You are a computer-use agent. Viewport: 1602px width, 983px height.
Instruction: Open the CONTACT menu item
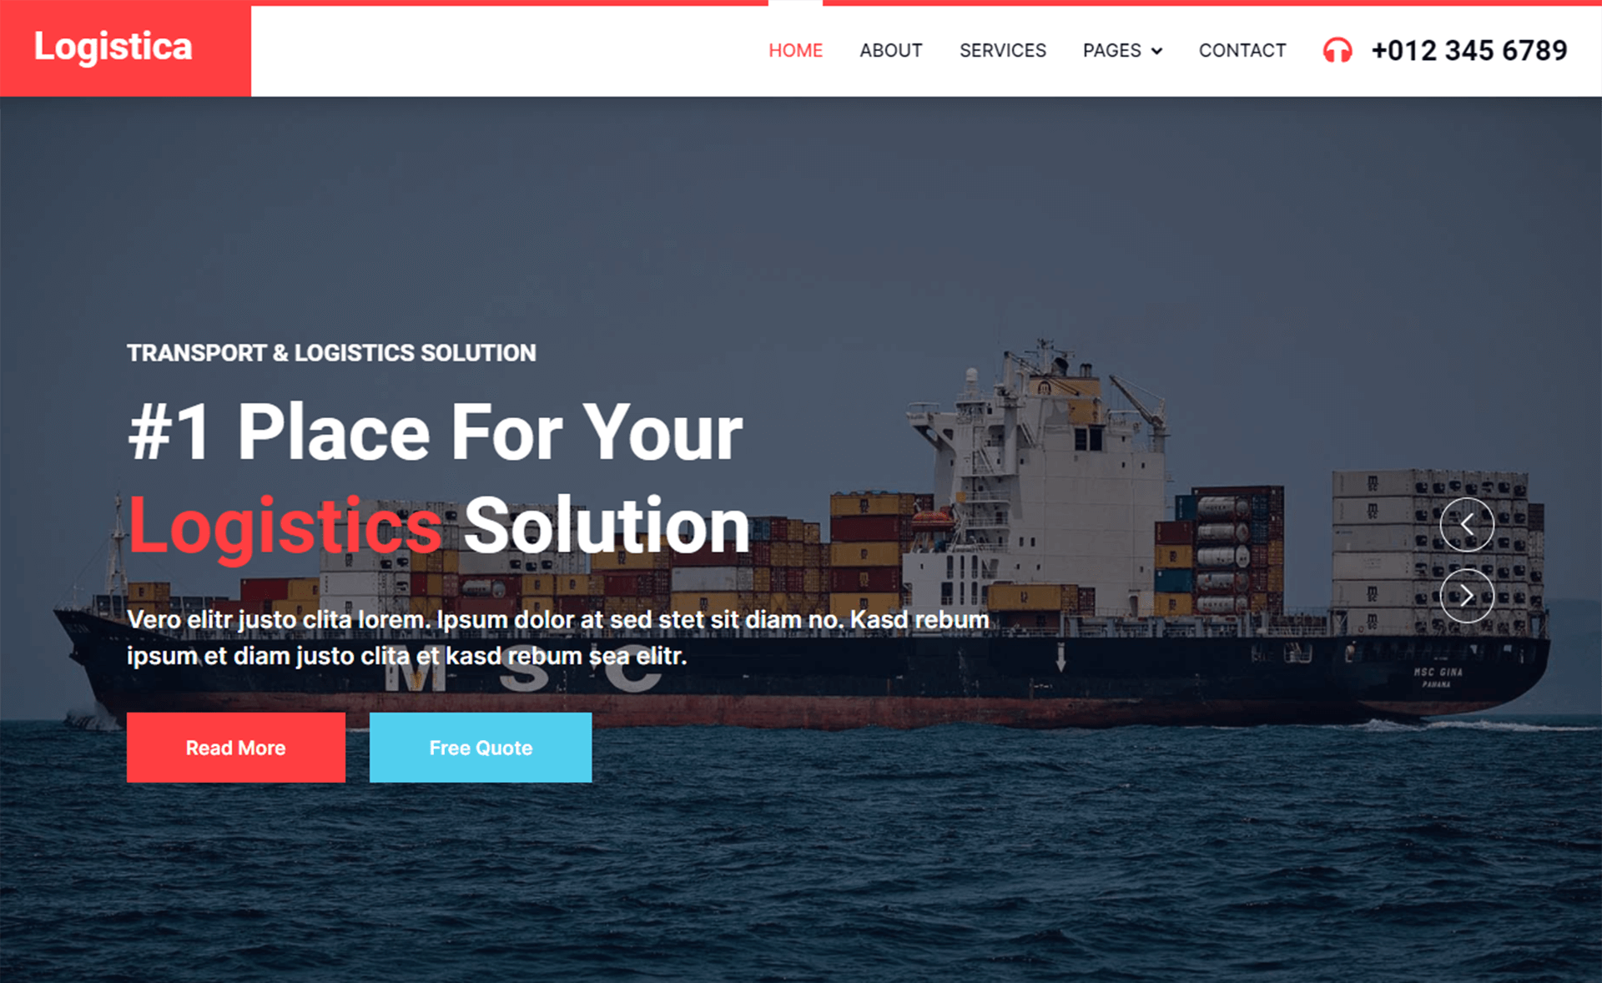(1241, 48)
